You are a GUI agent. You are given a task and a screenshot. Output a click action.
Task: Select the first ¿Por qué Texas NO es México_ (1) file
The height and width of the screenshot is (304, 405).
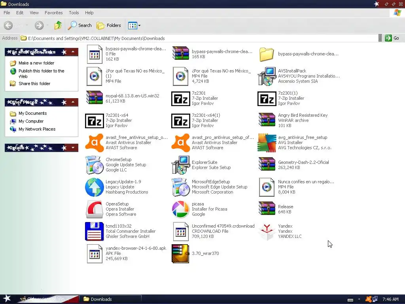(x=94, y=76)
